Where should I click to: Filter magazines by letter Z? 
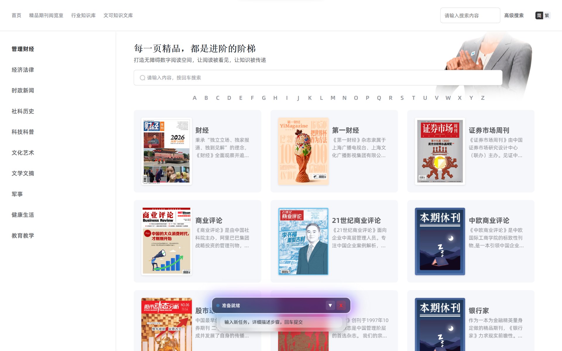483,98
